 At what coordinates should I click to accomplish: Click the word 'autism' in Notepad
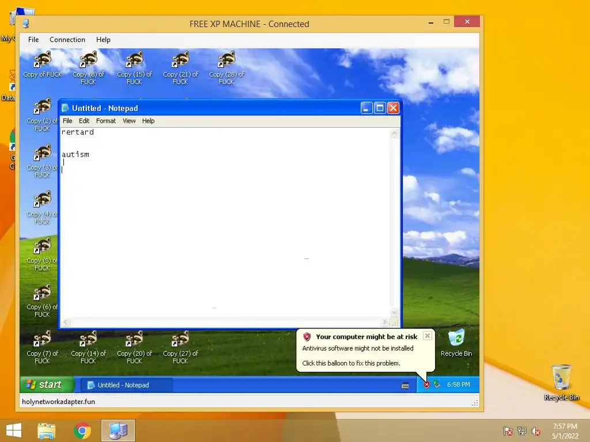click(75, 154)
